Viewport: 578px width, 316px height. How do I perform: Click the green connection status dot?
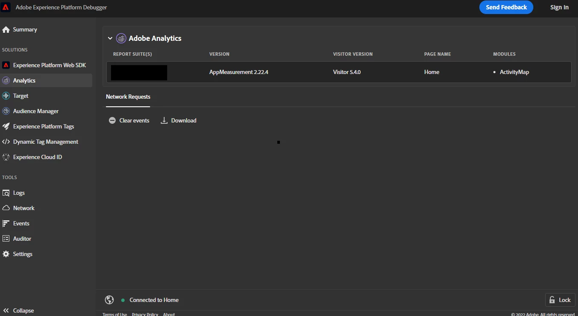[123, 300]
